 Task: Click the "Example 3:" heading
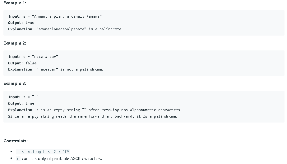[x=15, y=83]
